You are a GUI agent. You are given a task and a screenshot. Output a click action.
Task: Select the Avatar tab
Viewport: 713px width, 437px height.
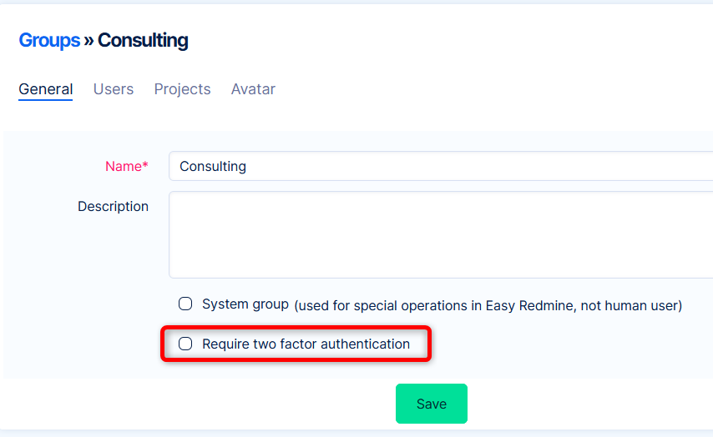click(253, 89)
